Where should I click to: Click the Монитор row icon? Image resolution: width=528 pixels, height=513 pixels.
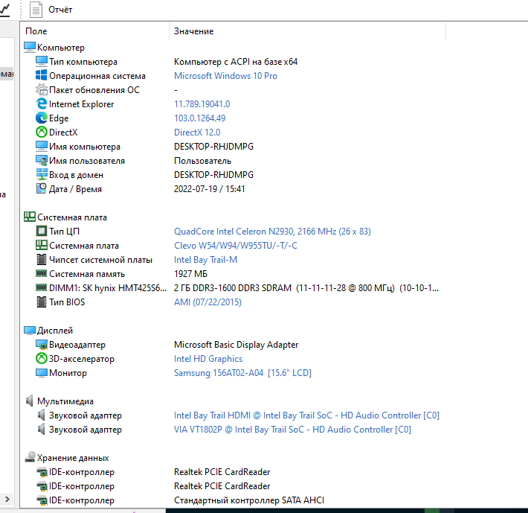42,373
